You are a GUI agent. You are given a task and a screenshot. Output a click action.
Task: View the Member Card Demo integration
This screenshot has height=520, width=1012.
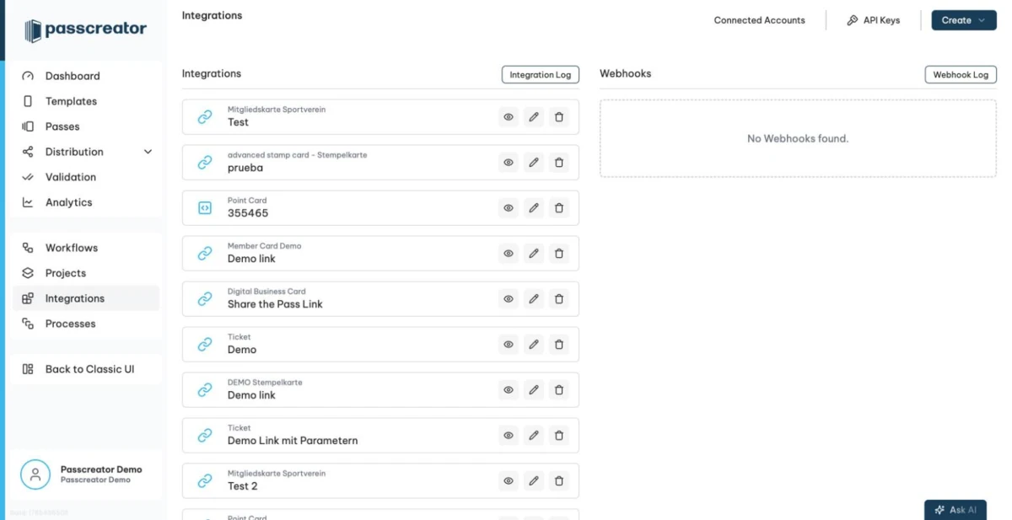point(509,254)
